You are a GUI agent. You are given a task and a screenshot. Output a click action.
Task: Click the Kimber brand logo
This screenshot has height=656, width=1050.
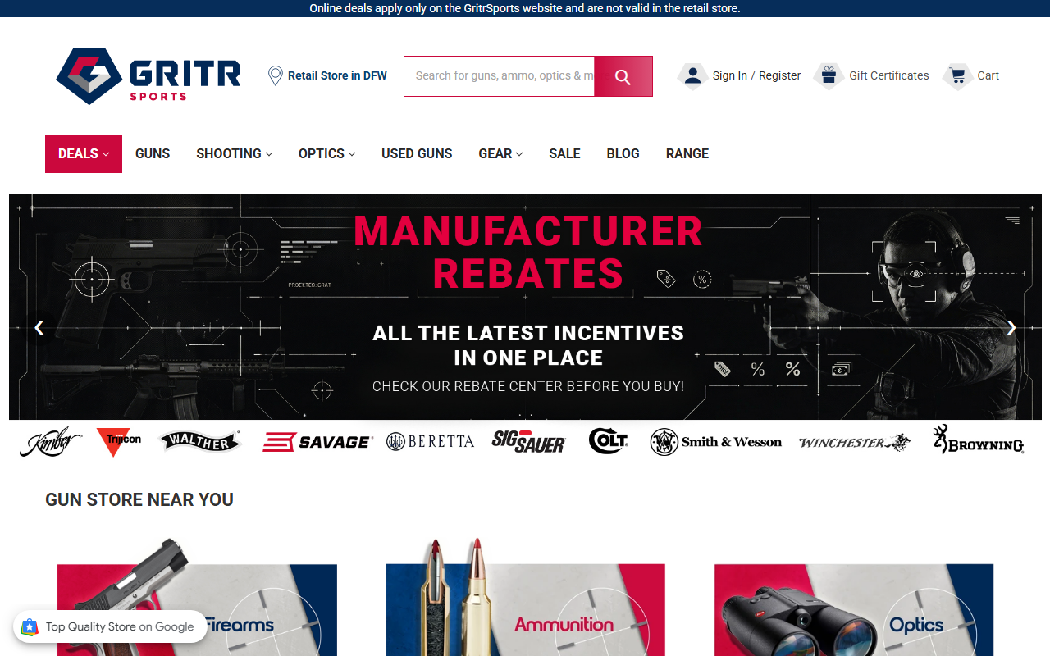point(50,442)
